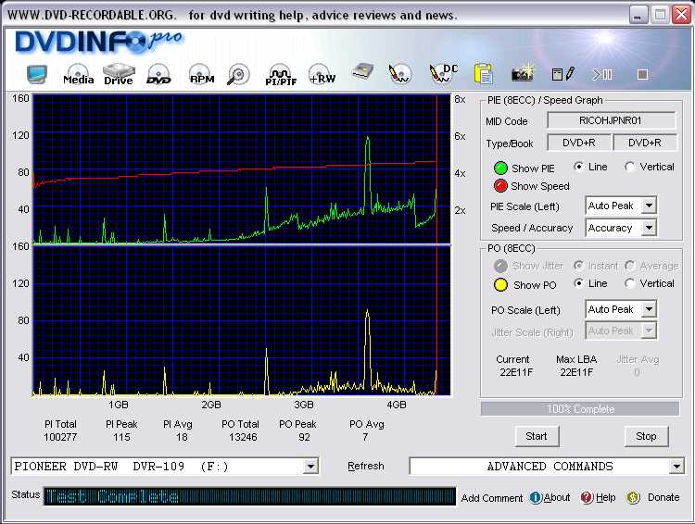695x524 pixels.
Task: Click the PI Peak value 115
Action: pyautogui.click(x=121, y=437)
